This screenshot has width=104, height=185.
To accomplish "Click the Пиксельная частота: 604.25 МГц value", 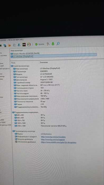I will pos(54,126).
